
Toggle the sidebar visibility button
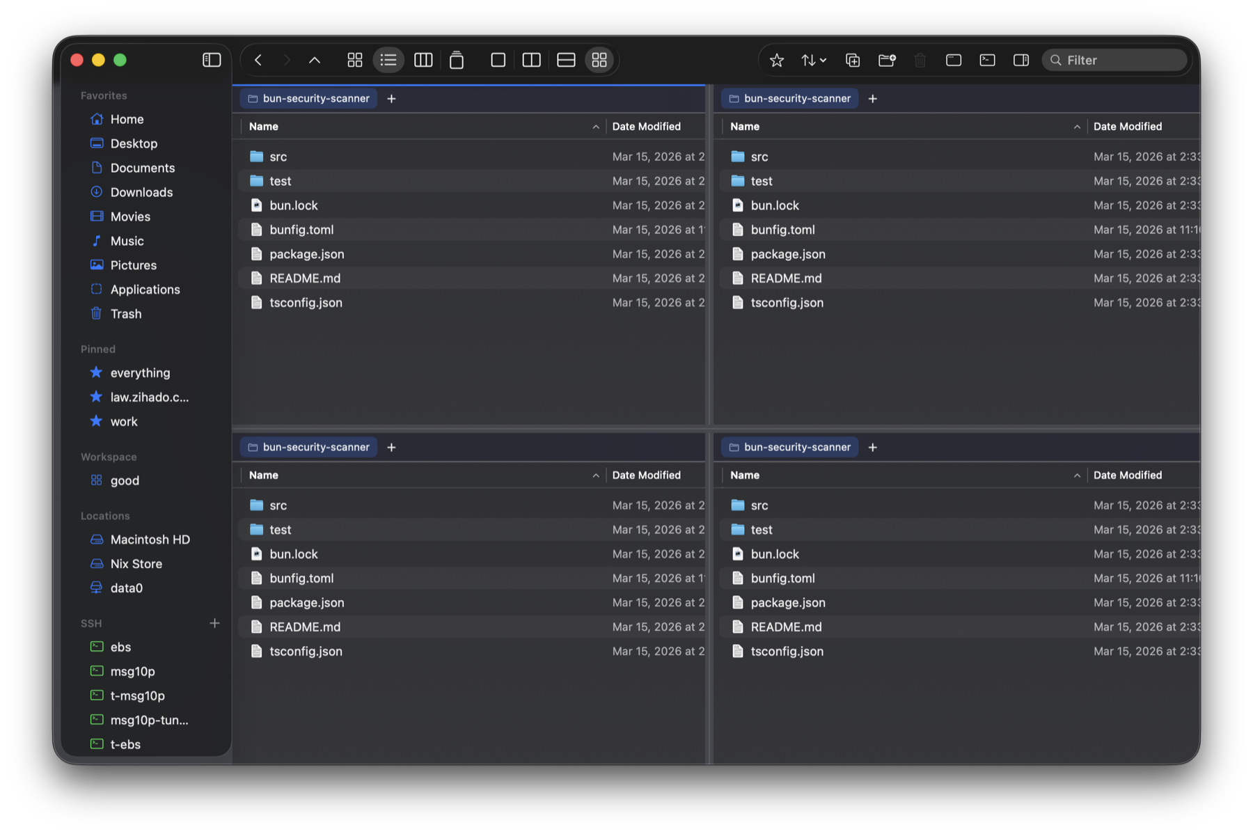pos(212,60)
